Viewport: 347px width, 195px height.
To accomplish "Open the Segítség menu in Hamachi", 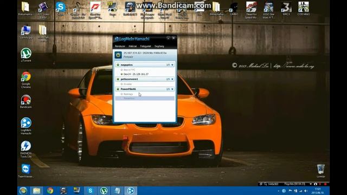I will [159, 46].
